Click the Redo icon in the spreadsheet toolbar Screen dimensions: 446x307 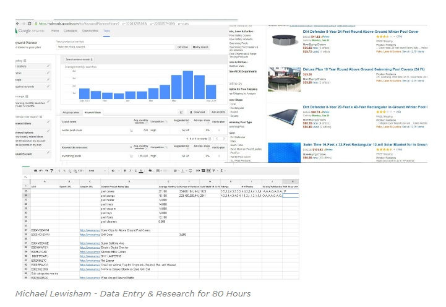click(x=46, y=171)
